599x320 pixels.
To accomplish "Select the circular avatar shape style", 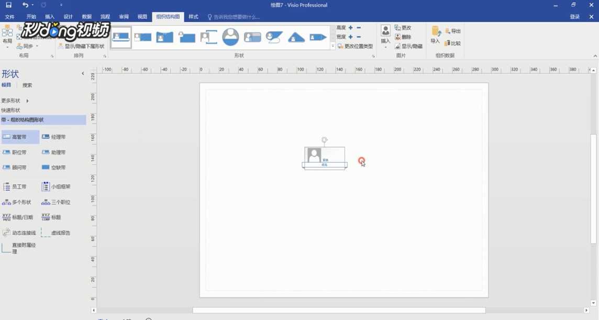I will 230,37.
